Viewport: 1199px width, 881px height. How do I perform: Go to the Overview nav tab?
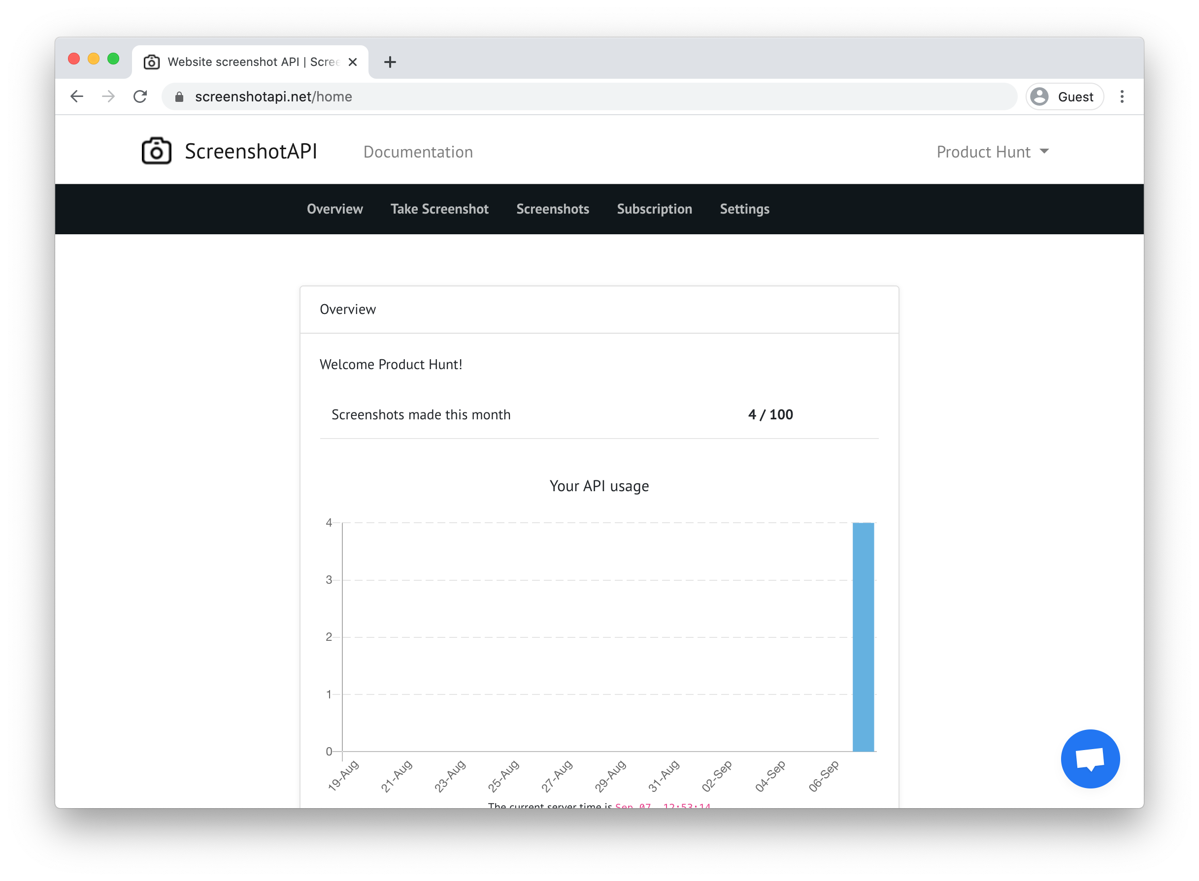(334, 209)
